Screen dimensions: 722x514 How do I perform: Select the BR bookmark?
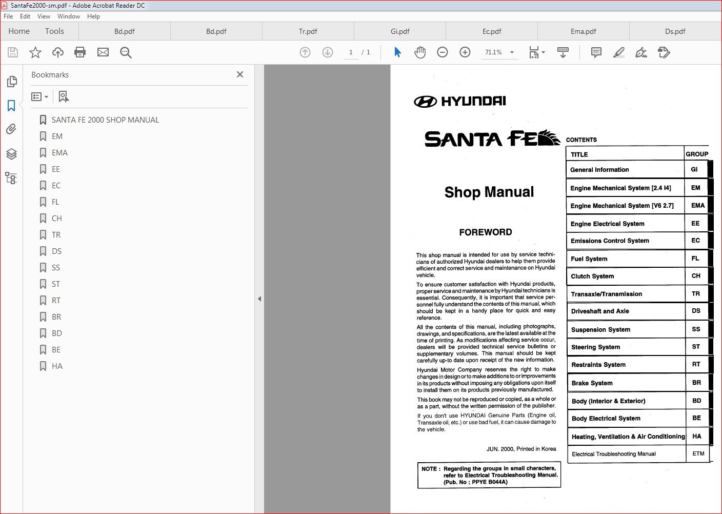[x=56, y=317]
